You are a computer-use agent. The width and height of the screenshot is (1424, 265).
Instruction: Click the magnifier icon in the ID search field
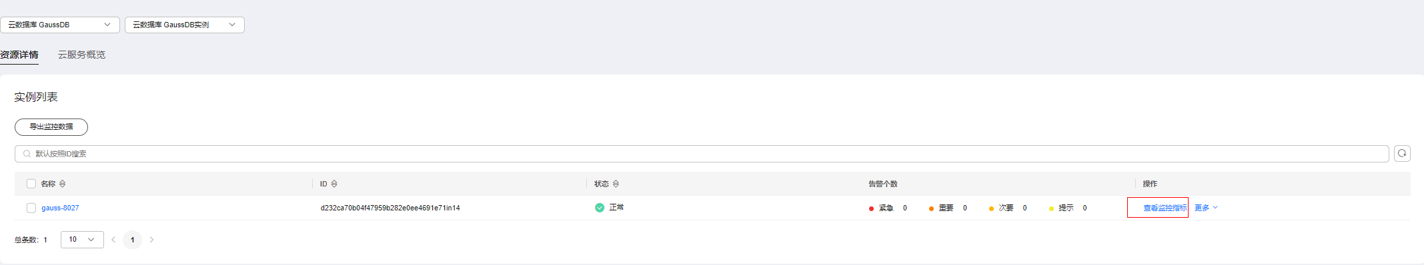click(x=27, y=154)
